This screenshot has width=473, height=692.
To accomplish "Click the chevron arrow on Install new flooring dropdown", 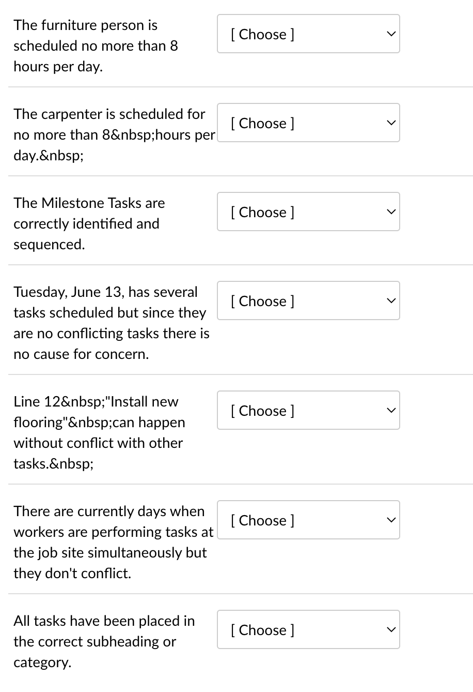I will coord(391,411).
